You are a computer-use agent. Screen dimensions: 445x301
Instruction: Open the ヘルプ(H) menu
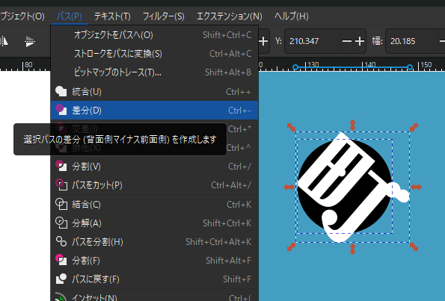[292, 16]
